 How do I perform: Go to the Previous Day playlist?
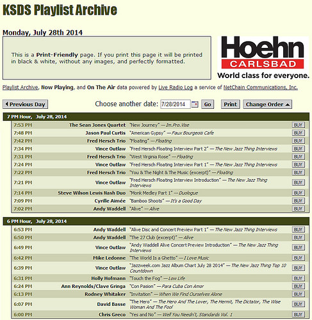click(x=25, y=104)
